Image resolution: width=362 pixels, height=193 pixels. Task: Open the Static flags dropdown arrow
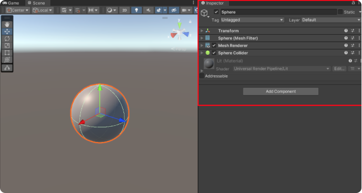(x=360, y=12)
